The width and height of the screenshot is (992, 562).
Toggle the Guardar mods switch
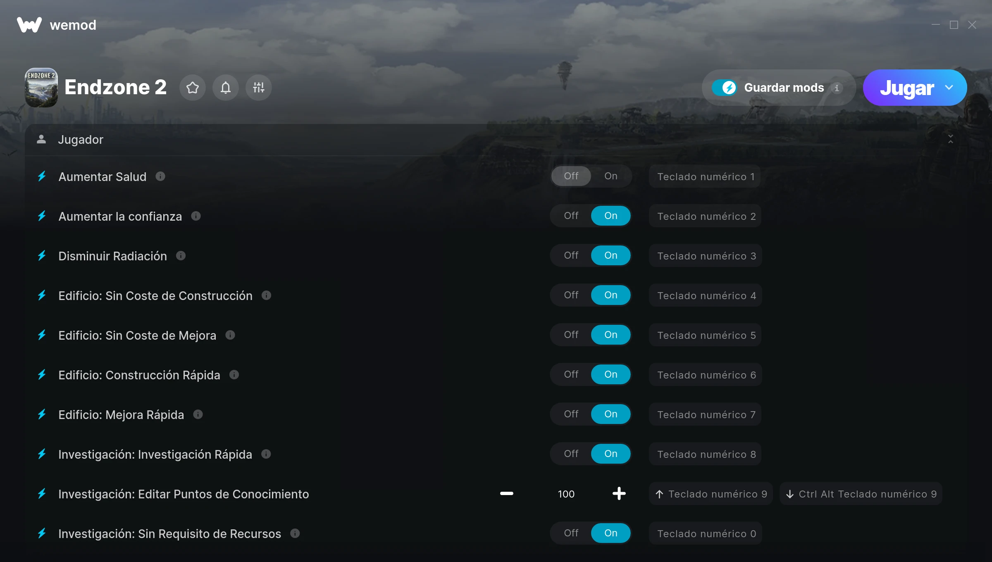pos(724,88)
